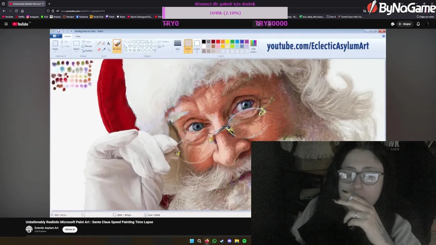
Task: Click the Resize button in Paint
Action: [x=87, y=46]
